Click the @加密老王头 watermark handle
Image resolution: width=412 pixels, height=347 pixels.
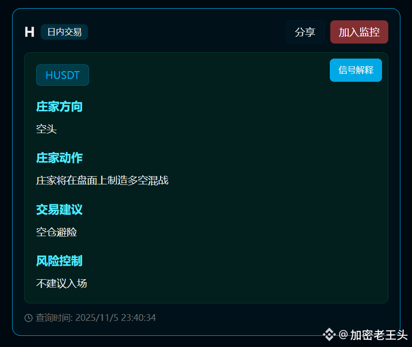[x=373, y=335]
